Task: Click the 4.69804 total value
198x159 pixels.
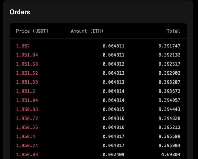Action: pos(171,155)
